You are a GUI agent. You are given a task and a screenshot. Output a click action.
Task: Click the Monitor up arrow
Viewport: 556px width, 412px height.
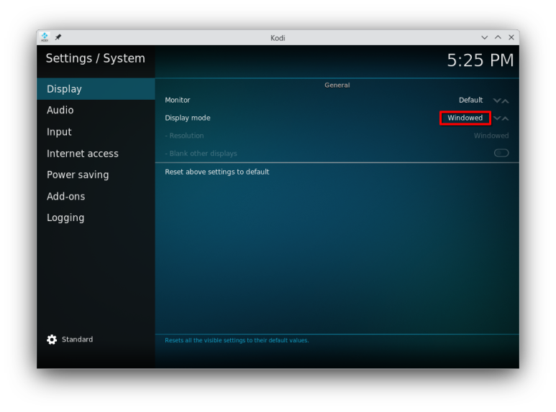pyautogui.click(x=506, y=100)
